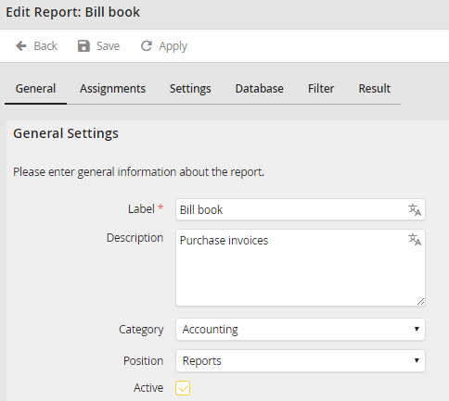Image resolution: width=449 pixels, height=401 pixels.
Task: Click the Apply button text
Action: pyautogui.click(x=173, y=46)
